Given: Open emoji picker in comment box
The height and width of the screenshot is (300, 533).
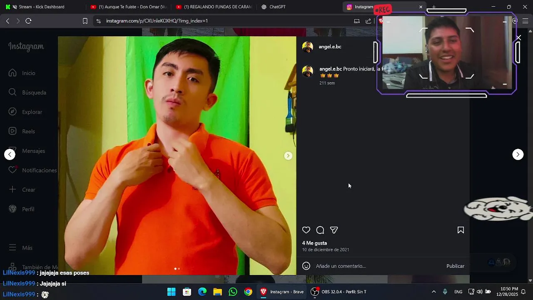Looking at the screenshot, I should click(x=306, y=266).
